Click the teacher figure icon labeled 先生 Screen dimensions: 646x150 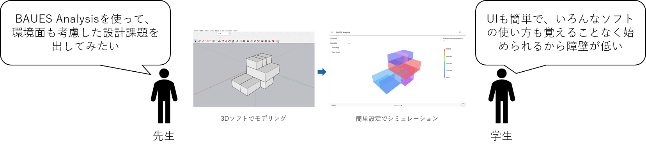coord(164,96)
